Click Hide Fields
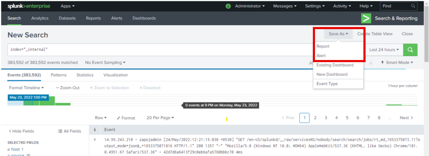Viewport: 429px width, 156px height. tap(21, 132)
